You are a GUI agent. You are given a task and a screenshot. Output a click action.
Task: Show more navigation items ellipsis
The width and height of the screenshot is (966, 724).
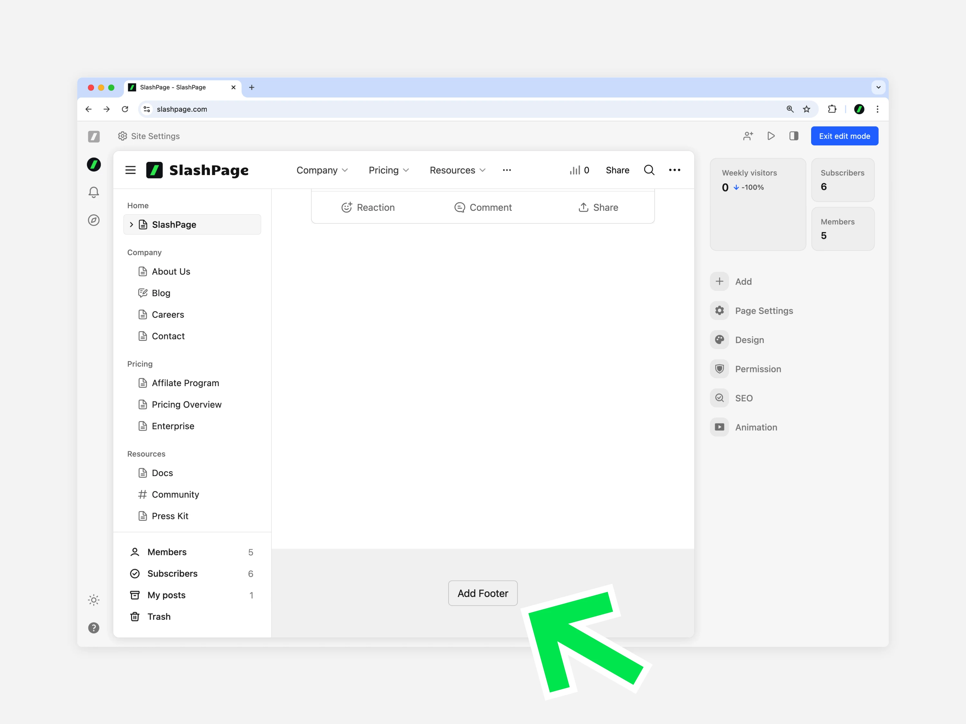tap(507, 170)
